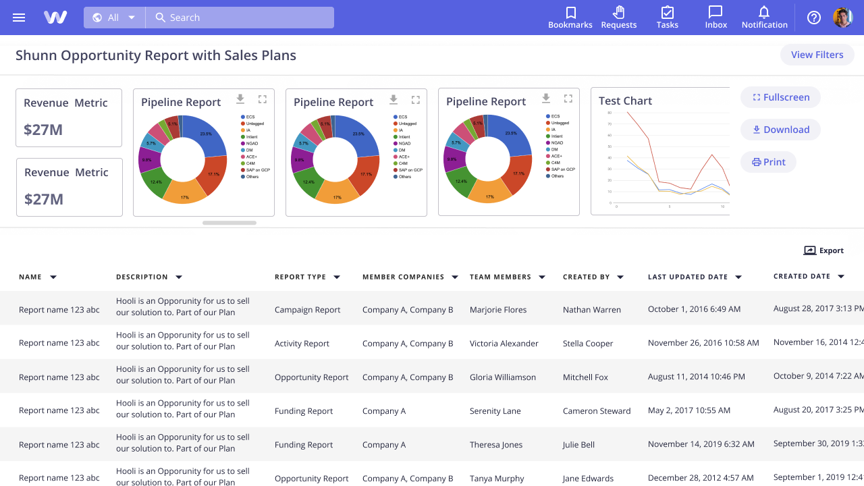Focus the Search input field
This screenshot has width=864, height=486.
[240, 18]
